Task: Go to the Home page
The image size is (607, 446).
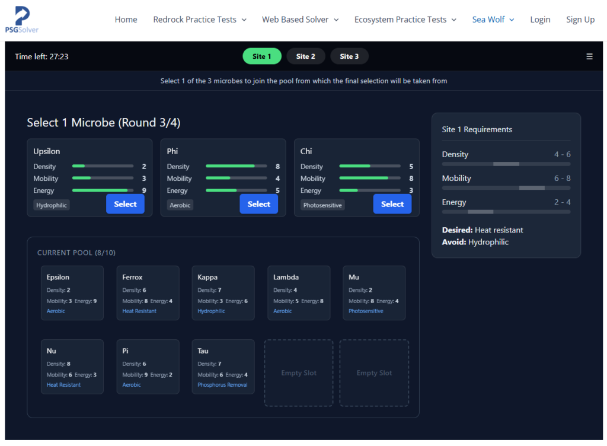Action: tap(126, 20)
